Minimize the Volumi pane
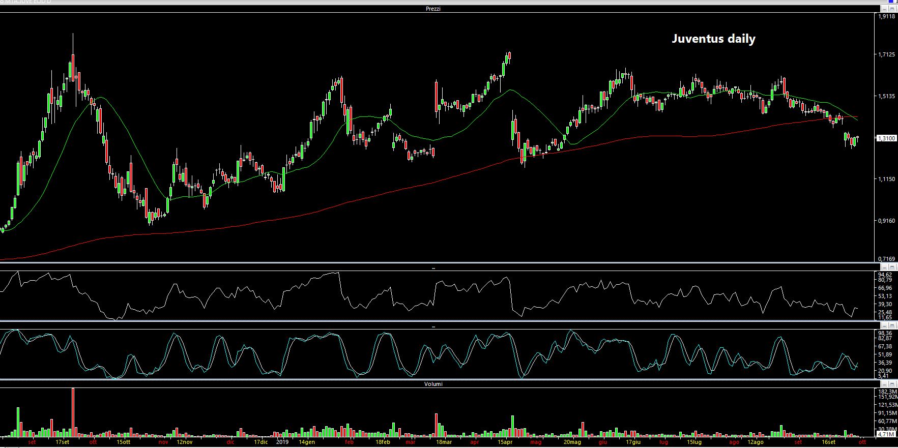Image resolution: width=898 pixels, height=448 pixels. tap(885, 384)
